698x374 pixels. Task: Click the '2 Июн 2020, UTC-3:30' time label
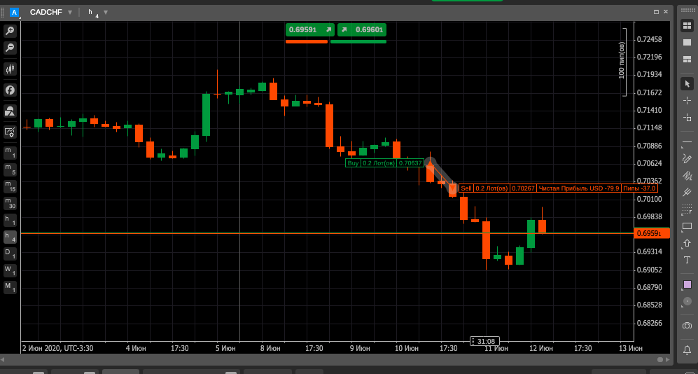tap(57, 348)
